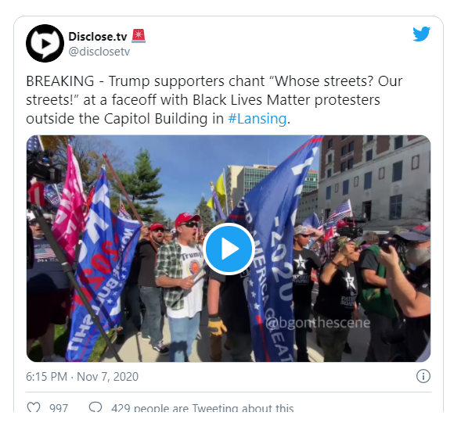461x430 pixels.
Task: Like the tweet with heart icon
Action: (34, 407)
